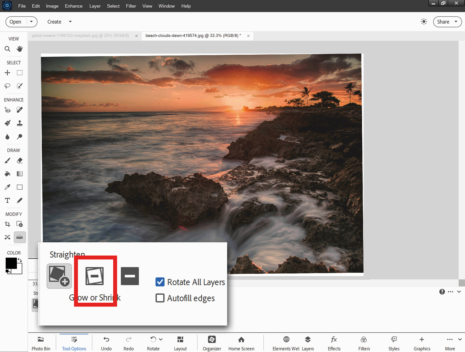This screenshot has height=352, width=465.
Task: Enable Autofill edges checkbox
Action: click(160, 298)
